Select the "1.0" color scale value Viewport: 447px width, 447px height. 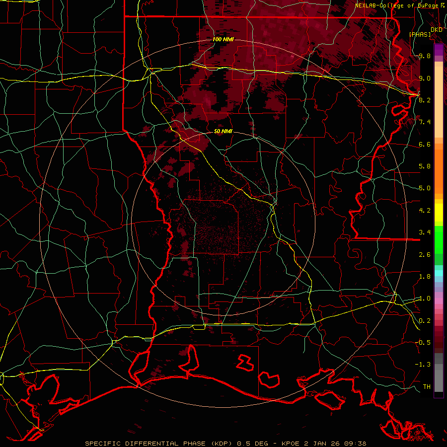425,298
